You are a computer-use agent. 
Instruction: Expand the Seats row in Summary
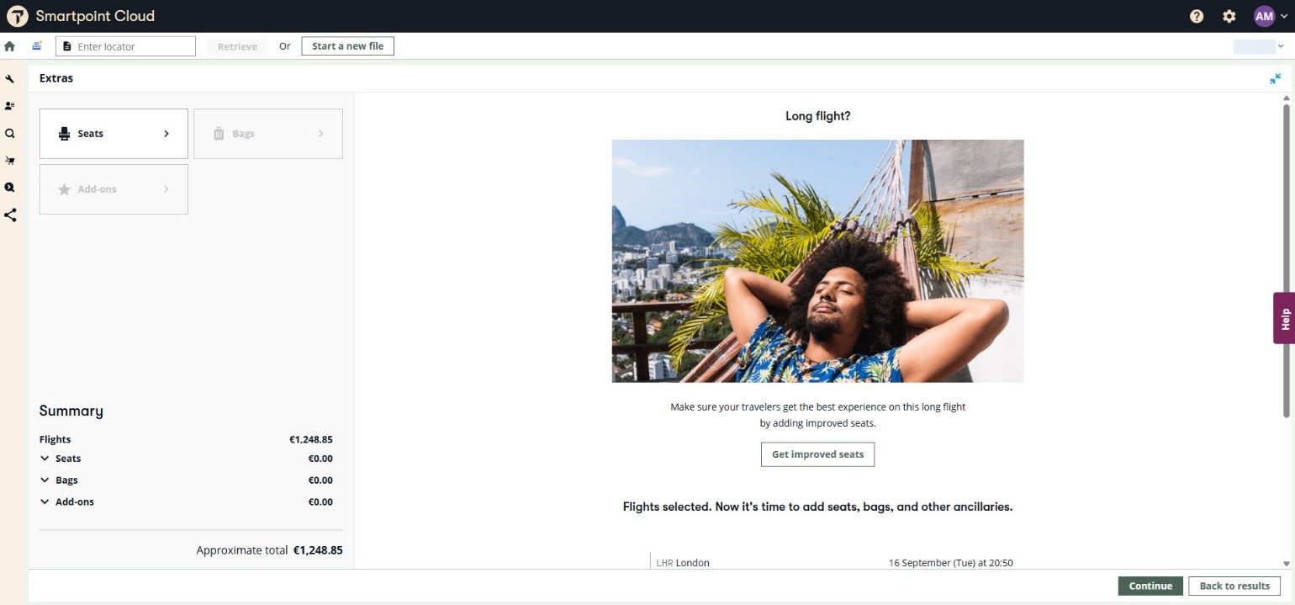[45, 459]
